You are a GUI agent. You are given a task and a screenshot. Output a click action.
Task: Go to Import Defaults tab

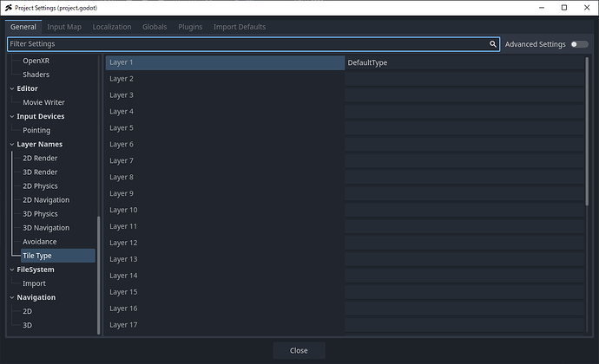tap(240, 27)
